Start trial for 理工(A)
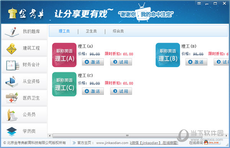This screenshot has width=230, height=148. pyautogui.click(x=121, y=62)
